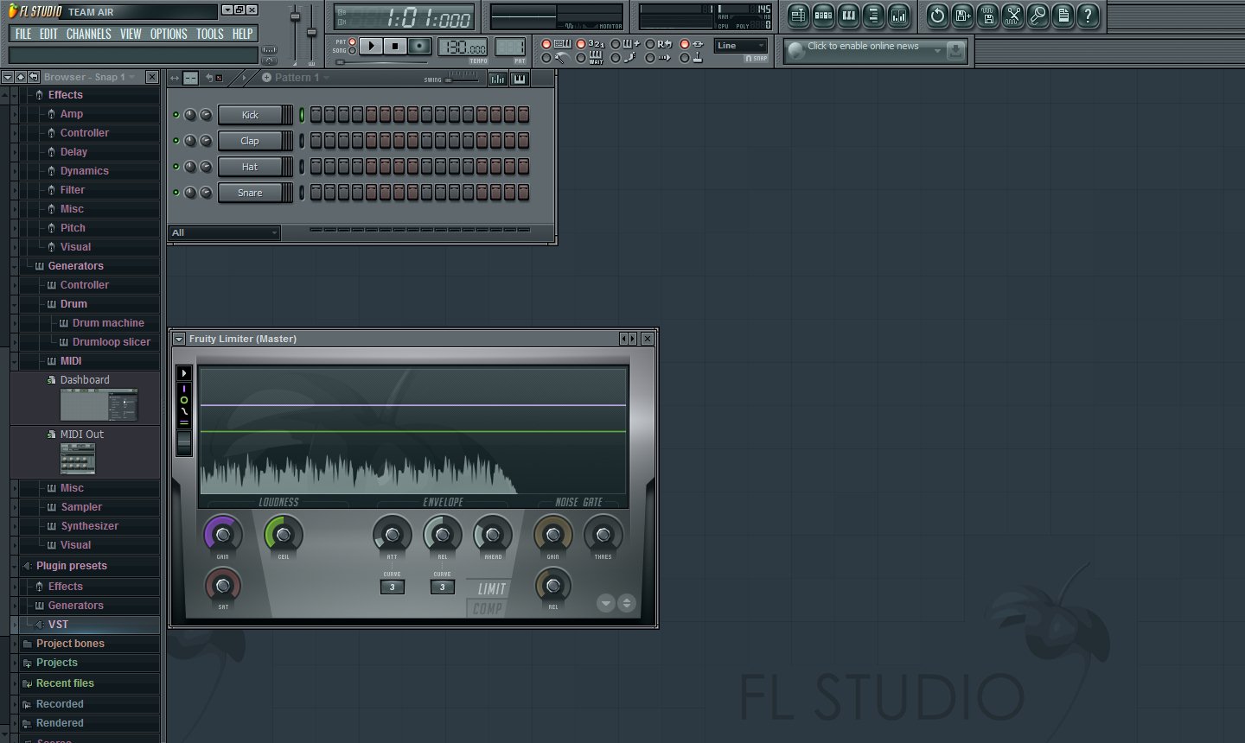
Task: Click the Save new version icon
Action: click(962, 16)
